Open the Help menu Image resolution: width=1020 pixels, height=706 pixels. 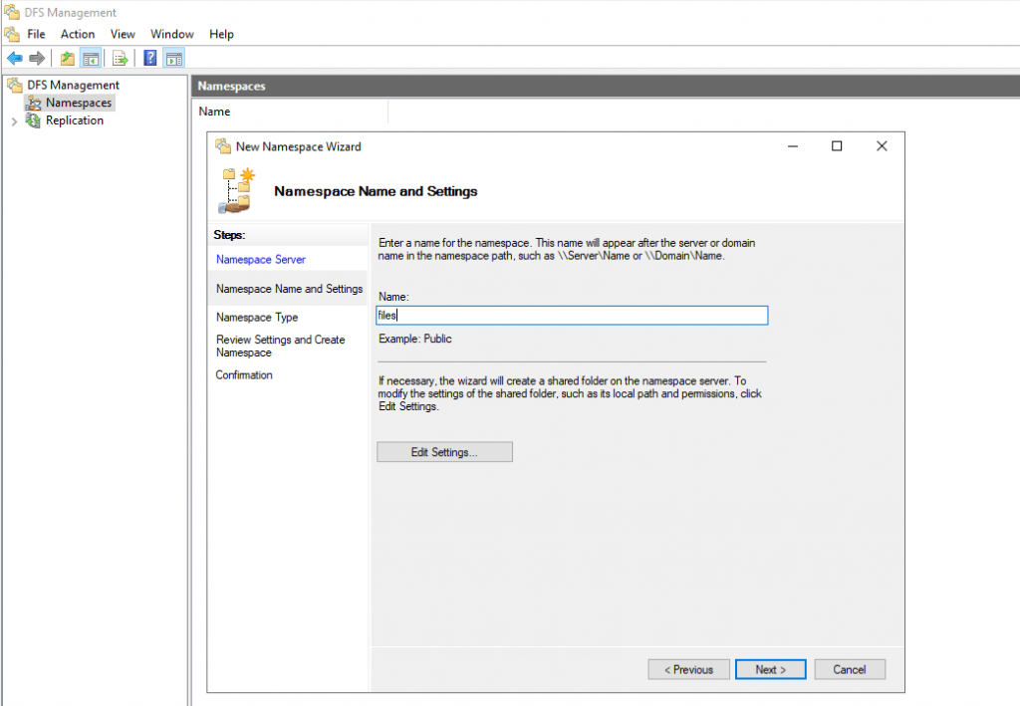click(221, 34)
